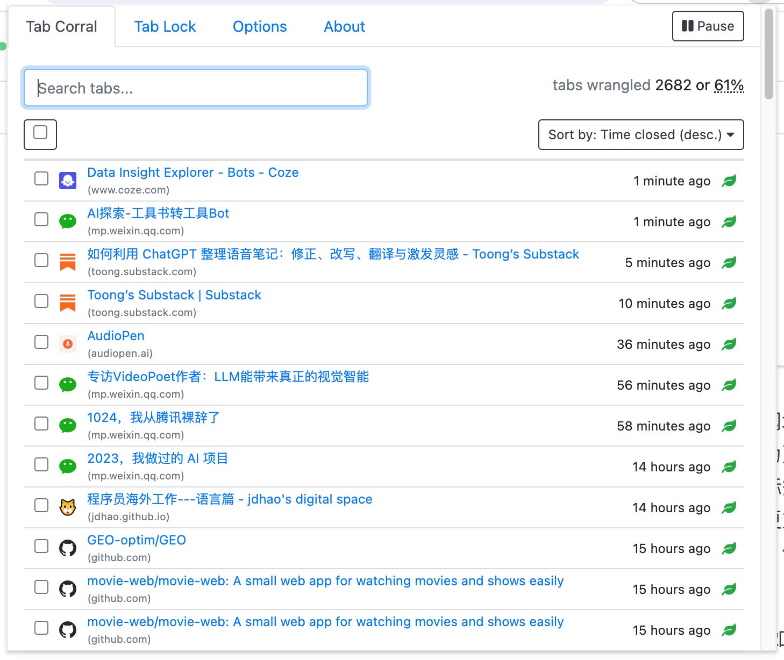Switch to the Tab Lock tab

[165, 26]
